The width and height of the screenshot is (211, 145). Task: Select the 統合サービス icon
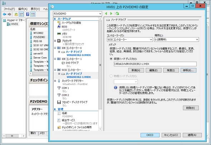coord(59,120)
